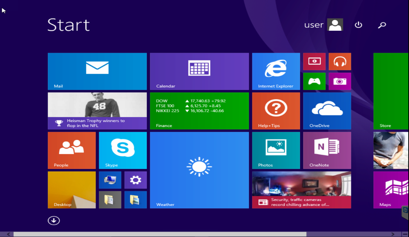Click the NIKKEI 225 index line

click(x=190, y=111)
